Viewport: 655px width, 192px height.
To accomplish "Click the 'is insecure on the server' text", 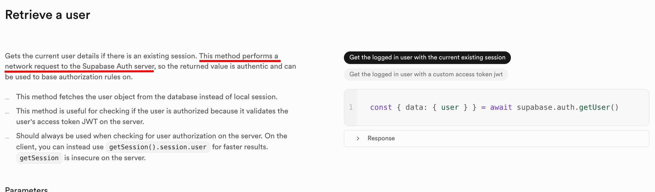I will [105, 158].
